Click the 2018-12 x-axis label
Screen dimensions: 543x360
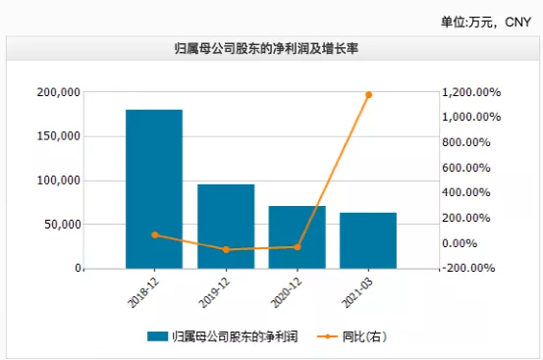(x=143, y=292)
